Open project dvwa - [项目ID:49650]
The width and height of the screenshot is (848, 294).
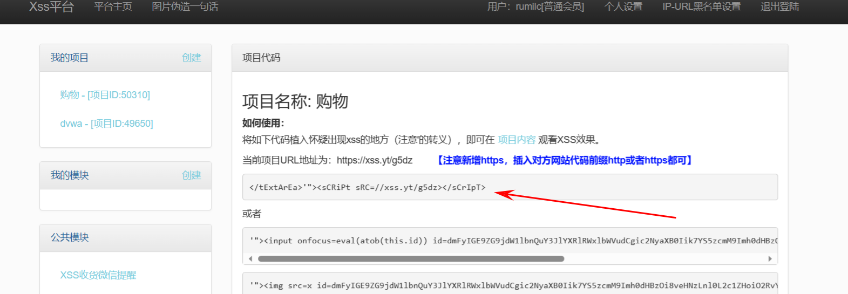(x=107, y=124)
